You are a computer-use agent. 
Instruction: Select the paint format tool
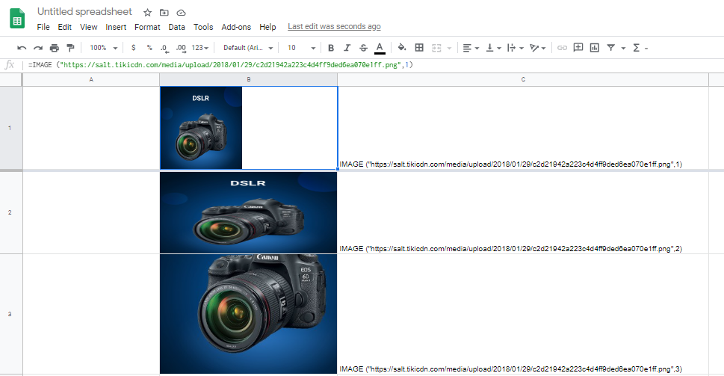tap(71, 48)
